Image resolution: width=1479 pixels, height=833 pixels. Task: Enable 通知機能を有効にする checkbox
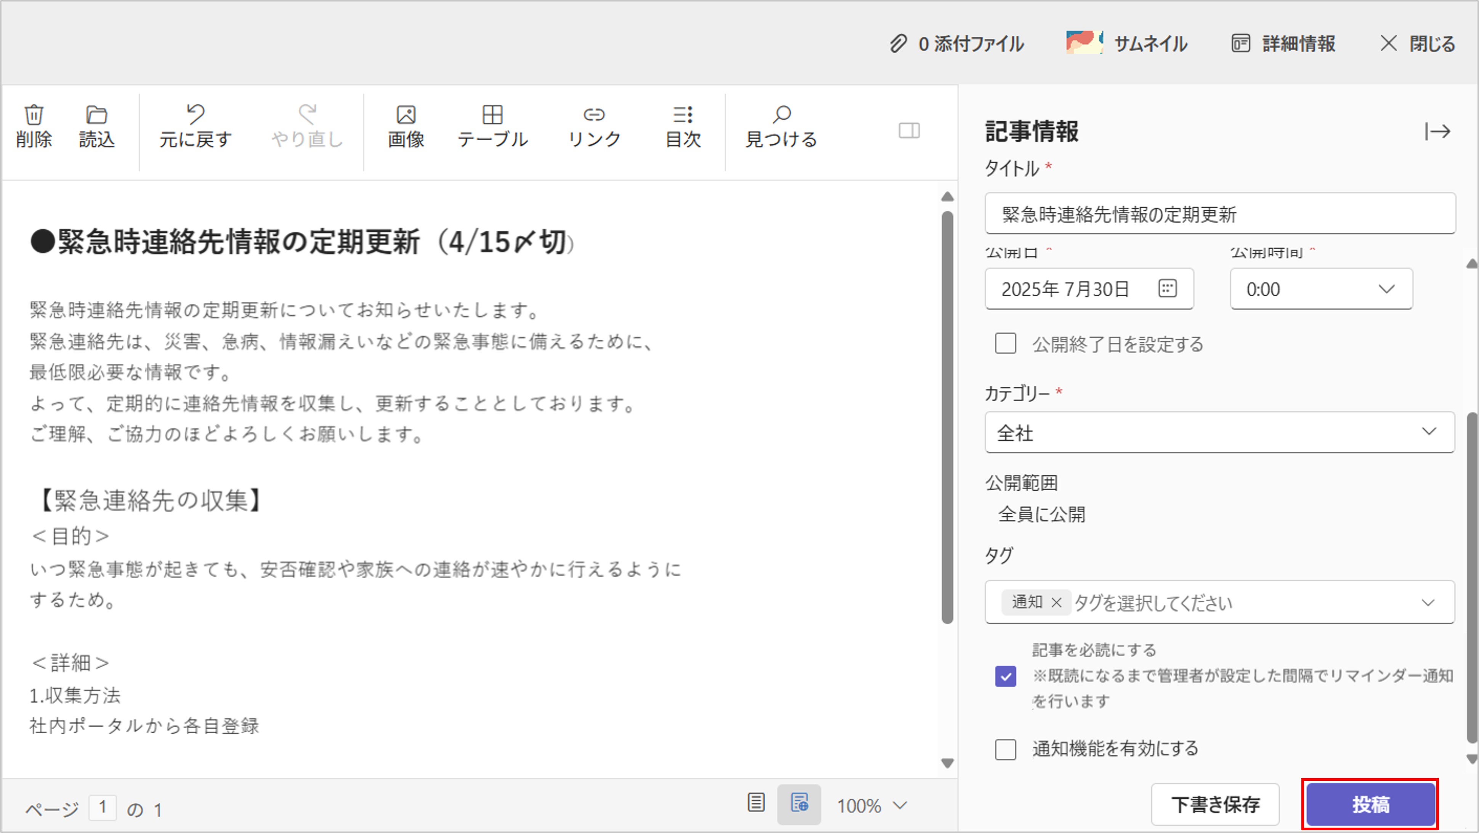click(x=1005, y=749)
